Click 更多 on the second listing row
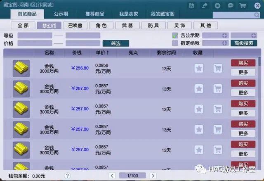264x181 pixels. pos(243,93)
